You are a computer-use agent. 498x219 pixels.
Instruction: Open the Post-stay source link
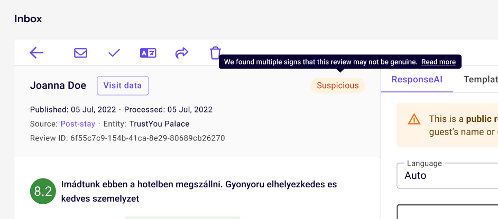[78, 124]
